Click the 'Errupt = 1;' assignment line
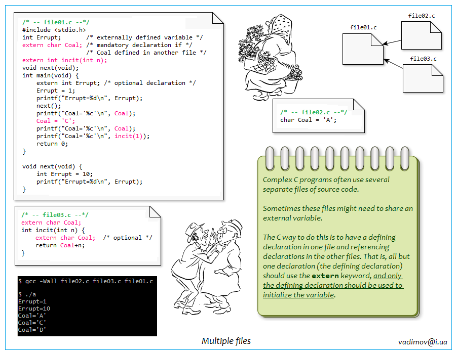The width and height of the screenshot is (456, 354). [56, 91]
